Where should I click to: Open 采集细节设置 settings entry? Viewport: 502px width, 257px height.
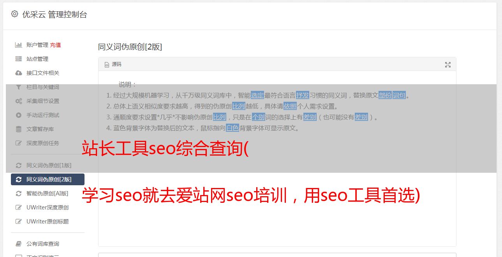[43, 101]
